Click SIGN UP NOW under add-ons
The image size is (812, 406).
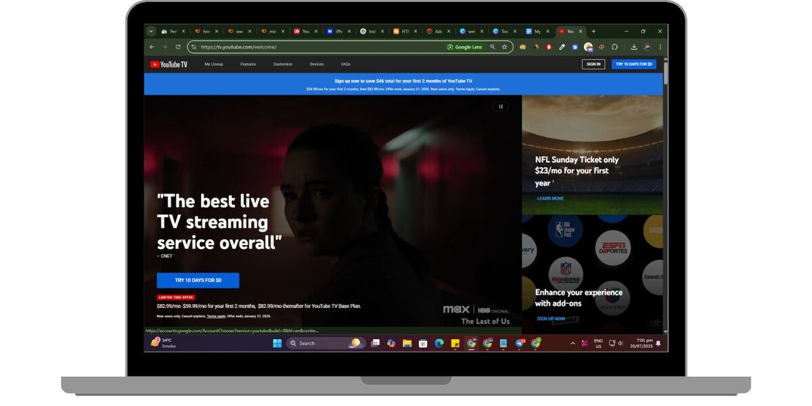(551, 319)
